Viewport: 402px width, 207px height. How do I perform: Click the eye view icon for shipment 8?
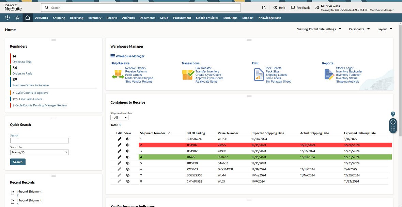click(x=128, y=182)
